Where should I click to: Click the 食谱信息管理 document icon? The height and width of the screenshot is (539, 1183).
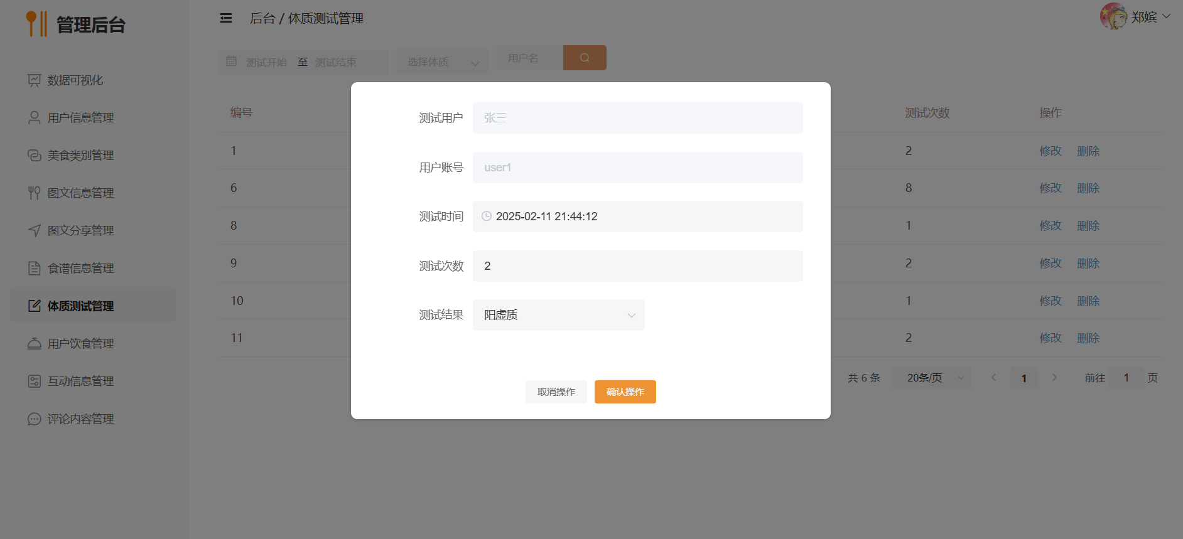pos(35,269)
